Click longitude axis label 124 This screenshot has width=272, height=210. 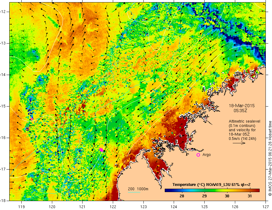174,207
